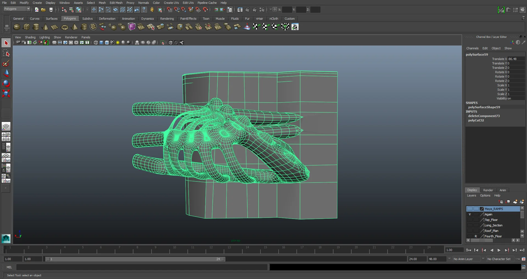Image resolution: width=527 pixels, height=279 pixels.
Task: Toggle visibility box of Roof_Plan layer
Action: point(470,231)
